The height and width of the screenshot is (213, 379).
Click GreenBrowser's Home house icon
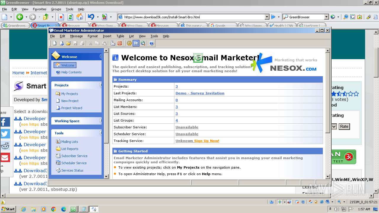coord(80,17)
